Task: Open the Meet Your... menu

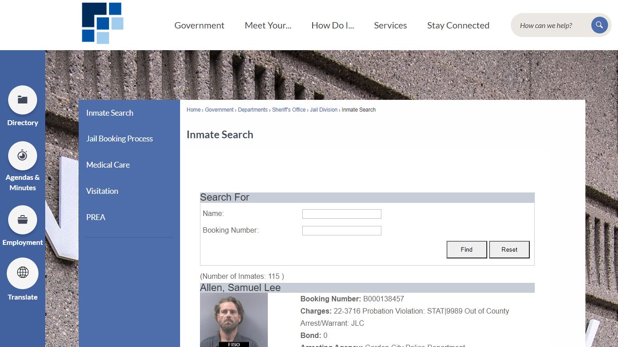Action: pos(268,25)
